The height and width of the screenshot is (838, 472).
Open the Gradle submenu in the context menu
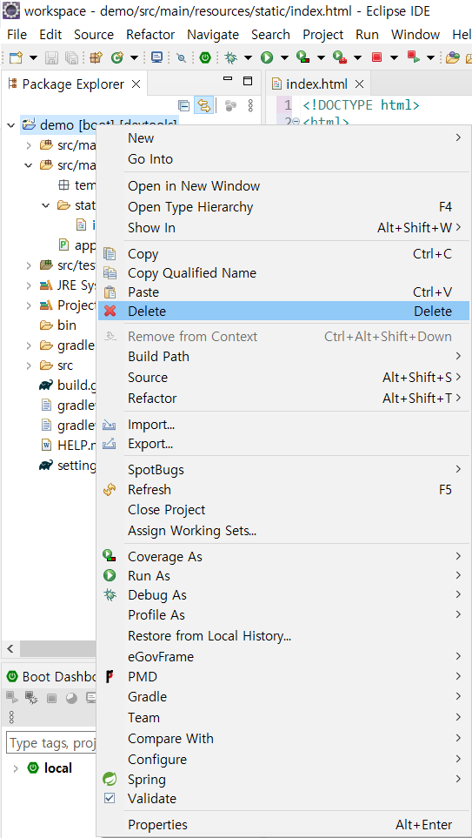[x=283, y=697]
